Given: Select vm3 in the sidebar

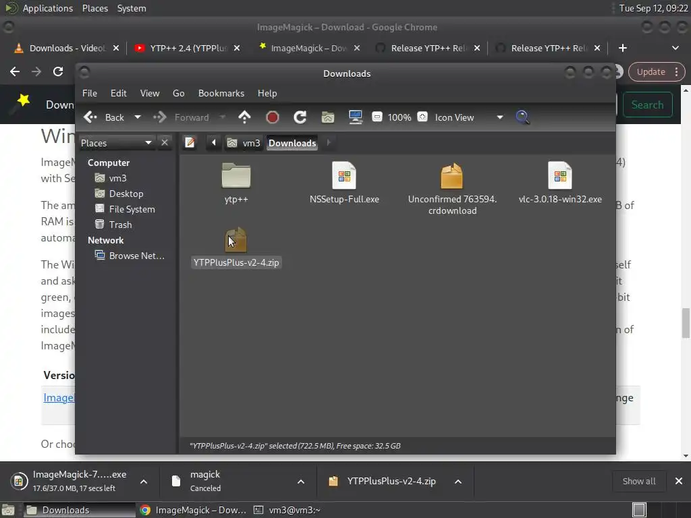Looking at the screenshot, I should coord(111,178).
